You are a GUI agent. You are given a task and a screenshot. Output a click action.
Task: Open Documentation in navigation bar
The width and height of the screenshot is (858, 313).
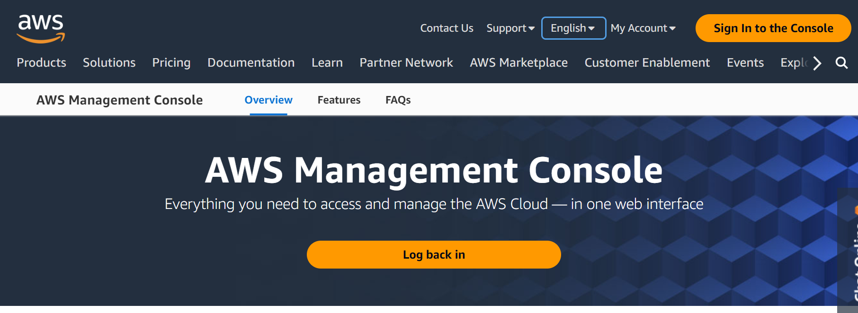point(251,63)
